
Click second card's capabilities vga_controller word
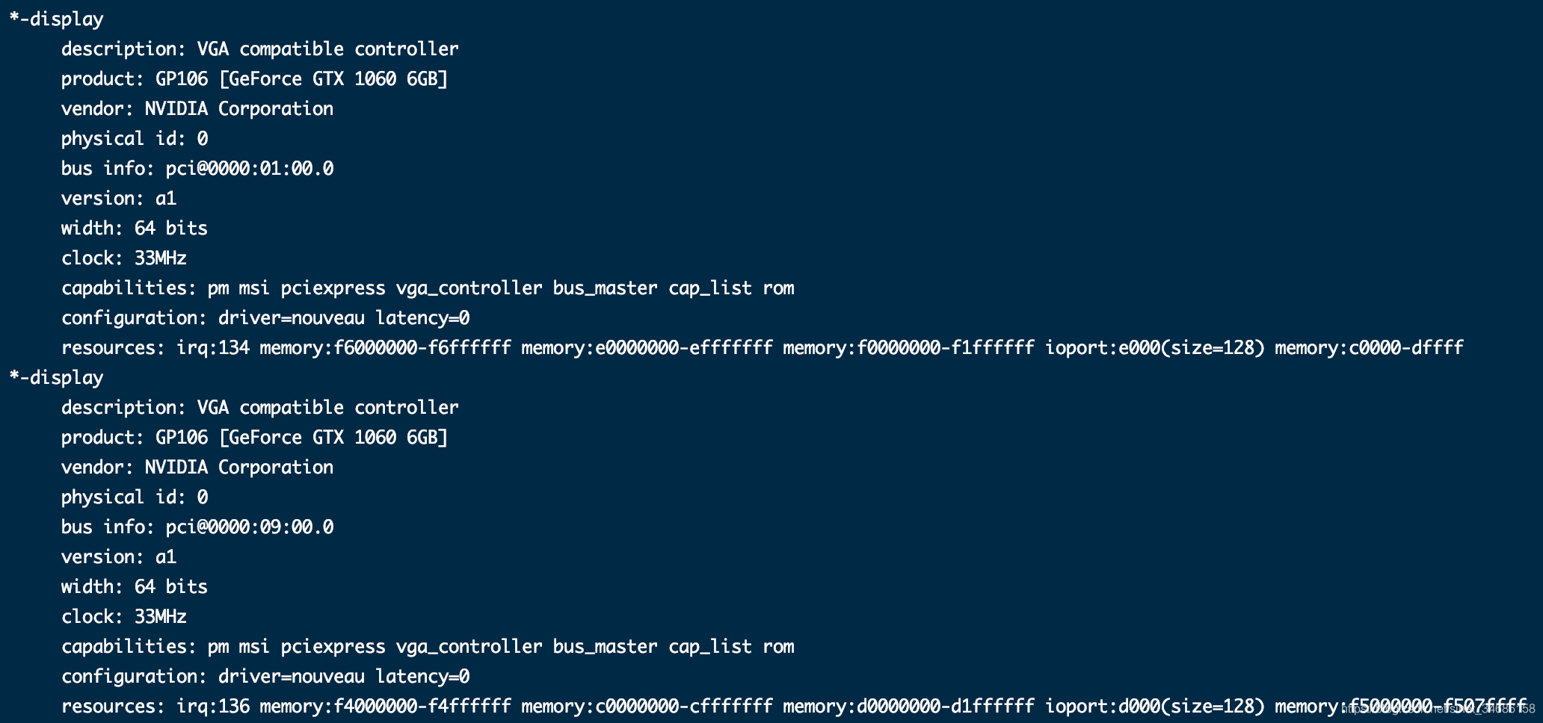(x=469, y=647)
